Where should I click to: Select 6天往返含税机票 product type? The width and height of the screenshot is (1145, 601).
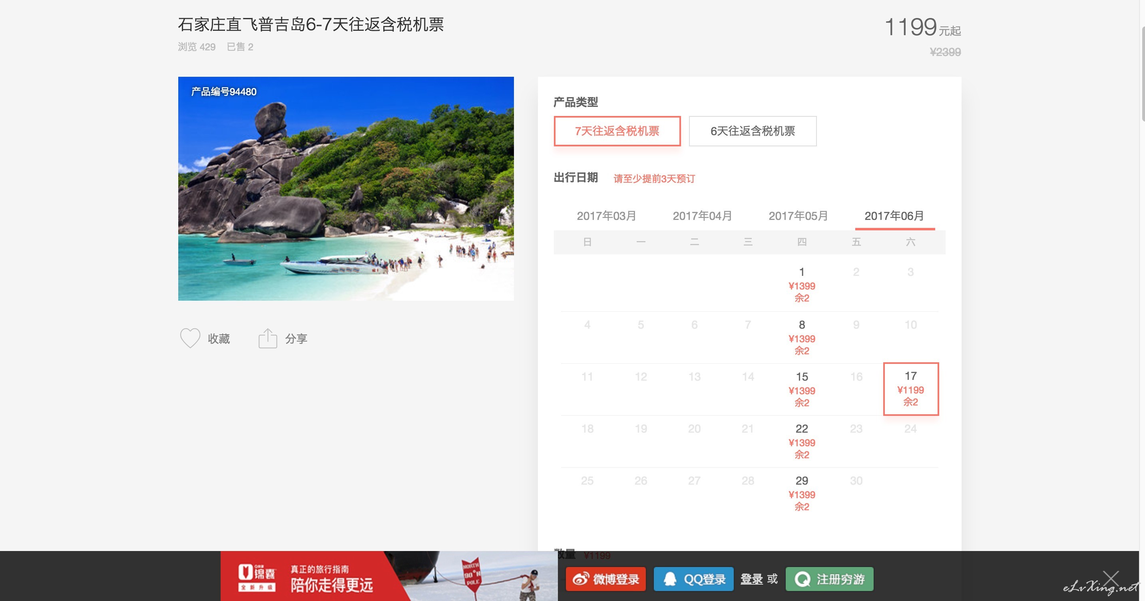click(x=753, y=131)
